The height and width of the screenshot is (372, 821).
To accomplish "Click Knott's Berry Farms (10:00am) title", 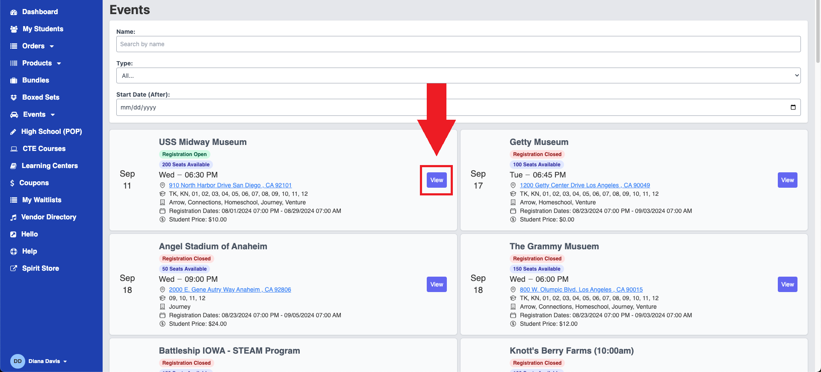I will 571,351.
